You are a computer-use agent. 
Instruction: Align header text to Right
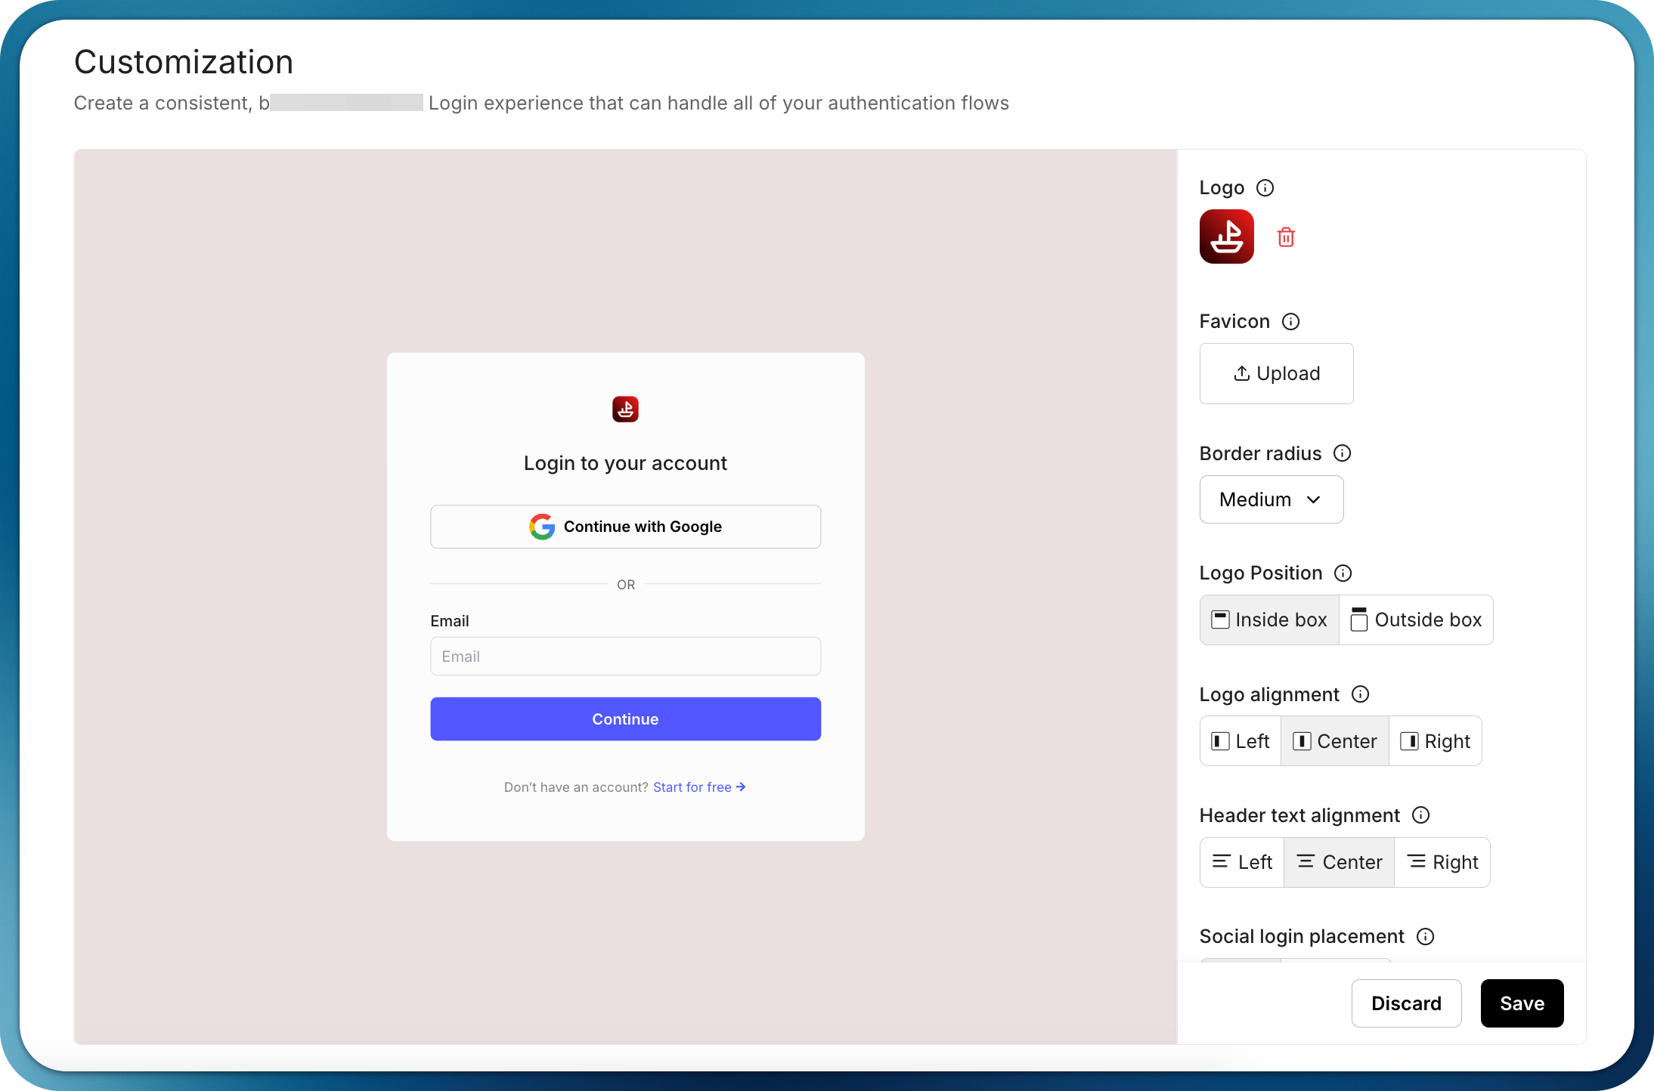click(x=1442, y=862)
